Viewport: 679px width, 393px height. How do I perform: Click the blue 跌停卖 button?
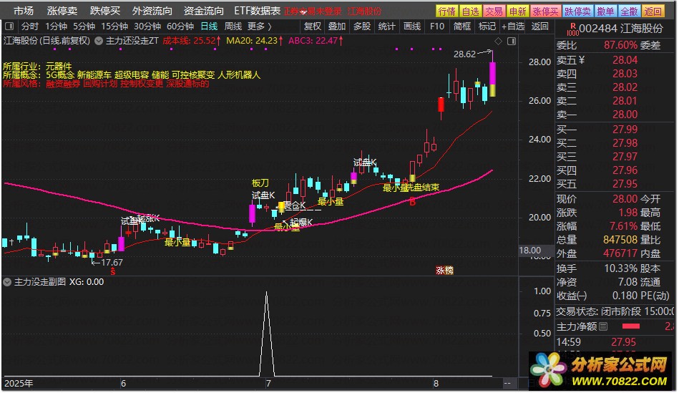tap(578, 11)
